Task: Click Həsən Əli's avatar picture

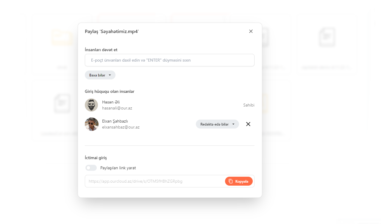Action: (x=91, y=105)
